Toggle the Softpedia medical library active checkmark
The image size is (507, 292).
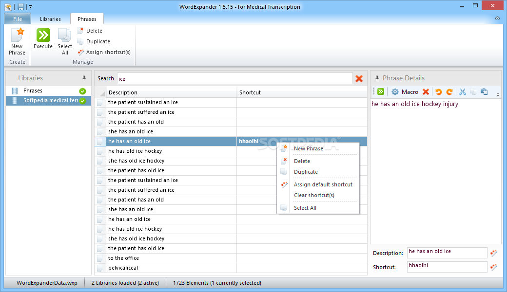click(x=82, y=101)
